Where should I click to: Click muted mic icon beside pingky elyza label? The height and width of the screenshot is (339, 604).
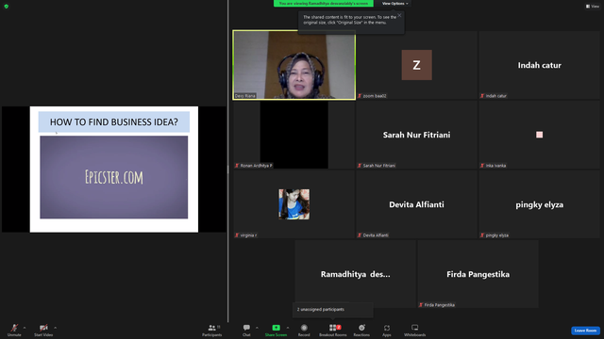point(482,235)
